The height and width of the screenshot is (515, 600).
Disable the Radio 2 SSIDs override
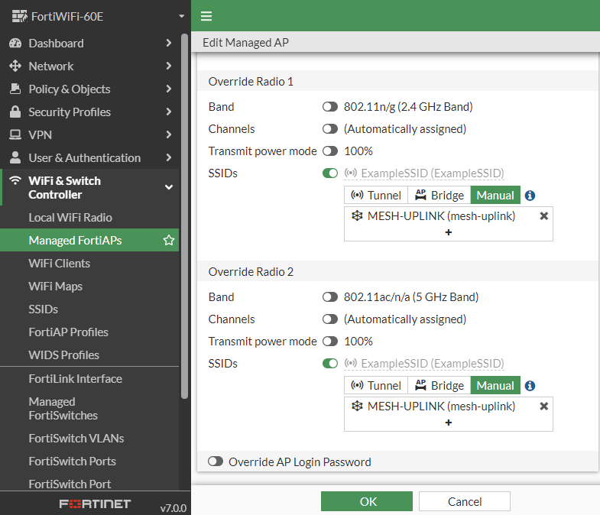(330, 364)
